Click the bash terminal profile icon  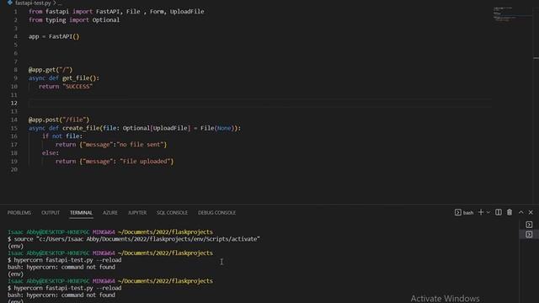pyautogui.click(x=458, y=213)
